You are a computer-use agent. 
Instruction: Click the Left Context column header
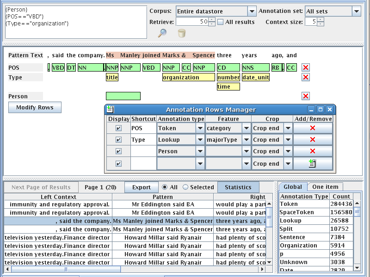(58, 197)
